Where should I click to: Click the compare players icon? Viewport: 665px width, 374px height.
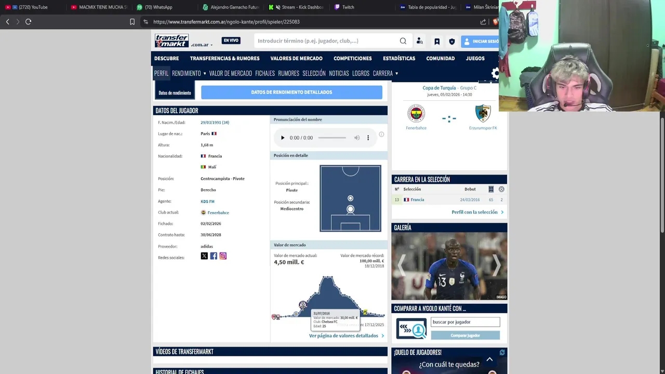coord(411,329)
